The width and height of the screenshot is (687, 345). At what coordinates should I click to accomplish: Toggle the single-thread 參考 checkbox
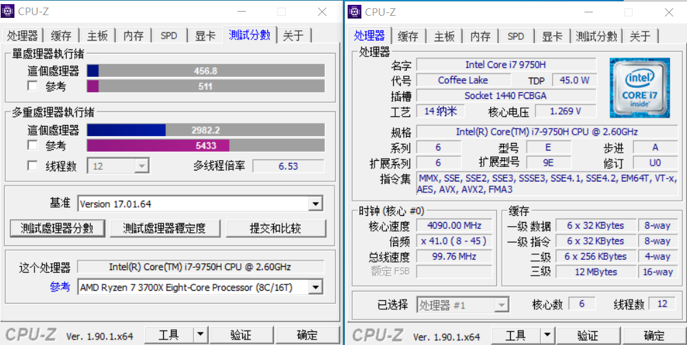(x=32, y=86)
